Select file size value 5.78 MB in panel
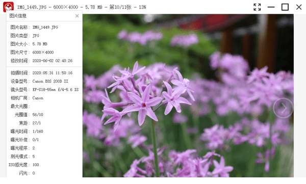Viewport: 306px width, 184px height. pos(40,44)
